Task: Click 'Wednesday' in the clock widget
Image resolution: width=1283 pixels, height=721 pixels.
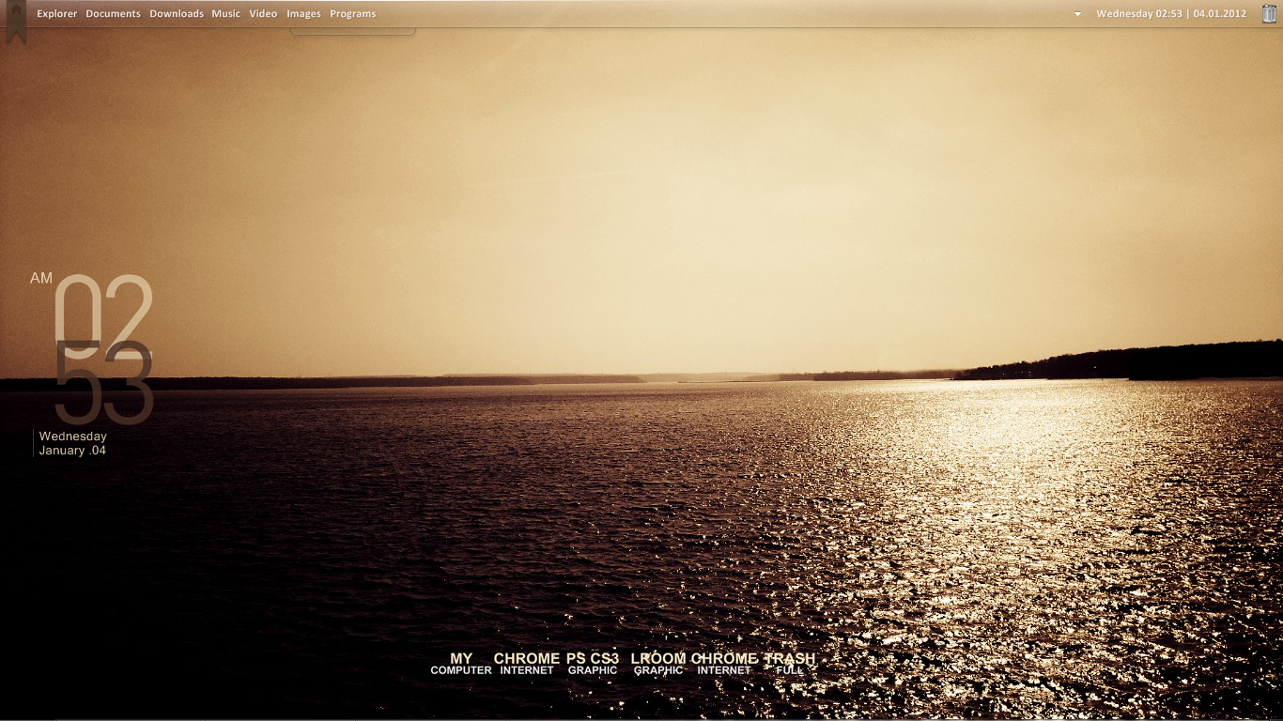Action: [x=72, y=437]
